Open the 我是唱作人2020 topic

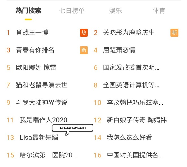click(44, 120)
